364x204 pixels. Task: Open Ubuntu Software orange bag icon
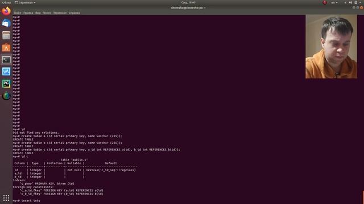6,48
